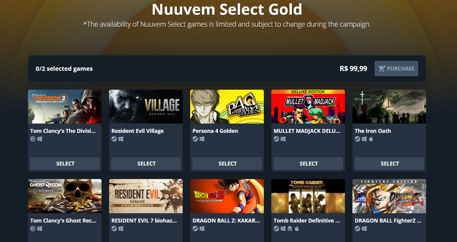
Task: Select Tom Clancy's The Division 2
Action: 65,163
